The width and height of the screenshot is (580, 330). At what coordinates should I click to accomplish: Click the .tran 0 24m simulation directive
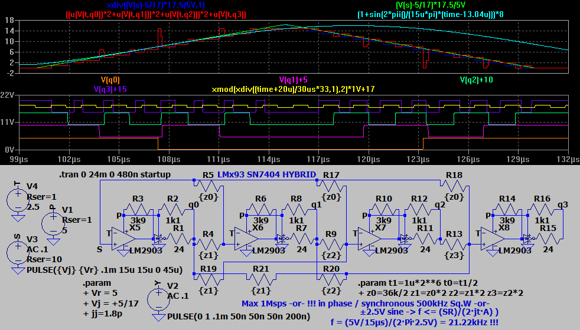click(115, 174)
